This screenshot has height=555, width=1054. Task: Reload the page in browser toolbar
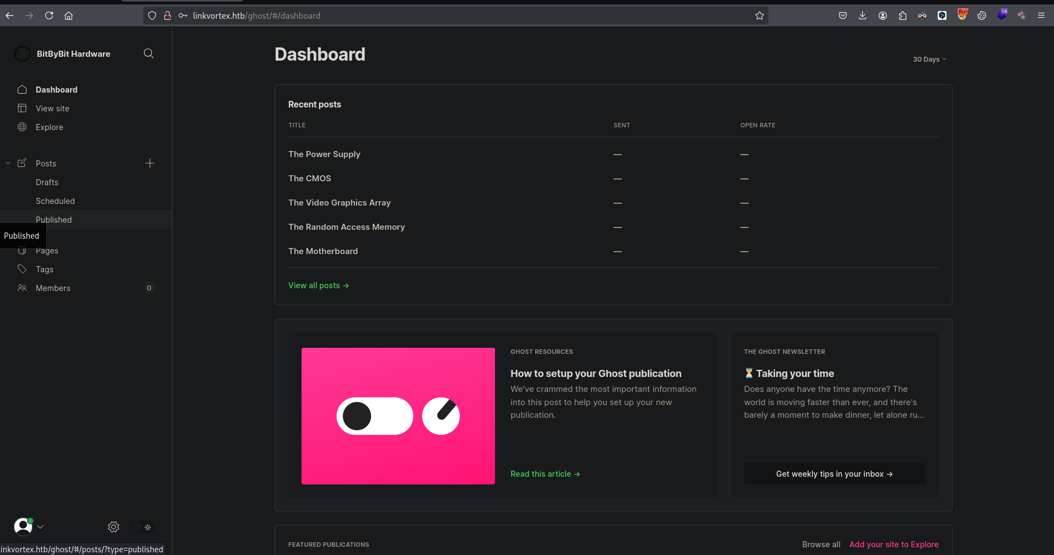(49, 15)
